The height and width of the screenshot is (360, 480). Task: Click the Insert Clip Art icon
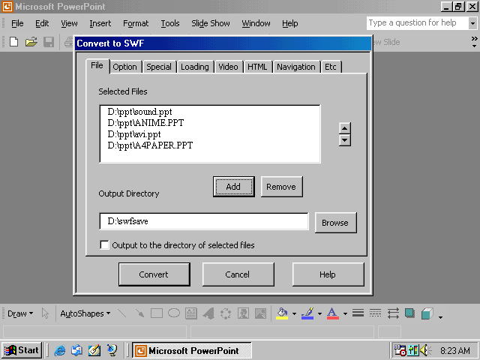click(x=243, y=313)
